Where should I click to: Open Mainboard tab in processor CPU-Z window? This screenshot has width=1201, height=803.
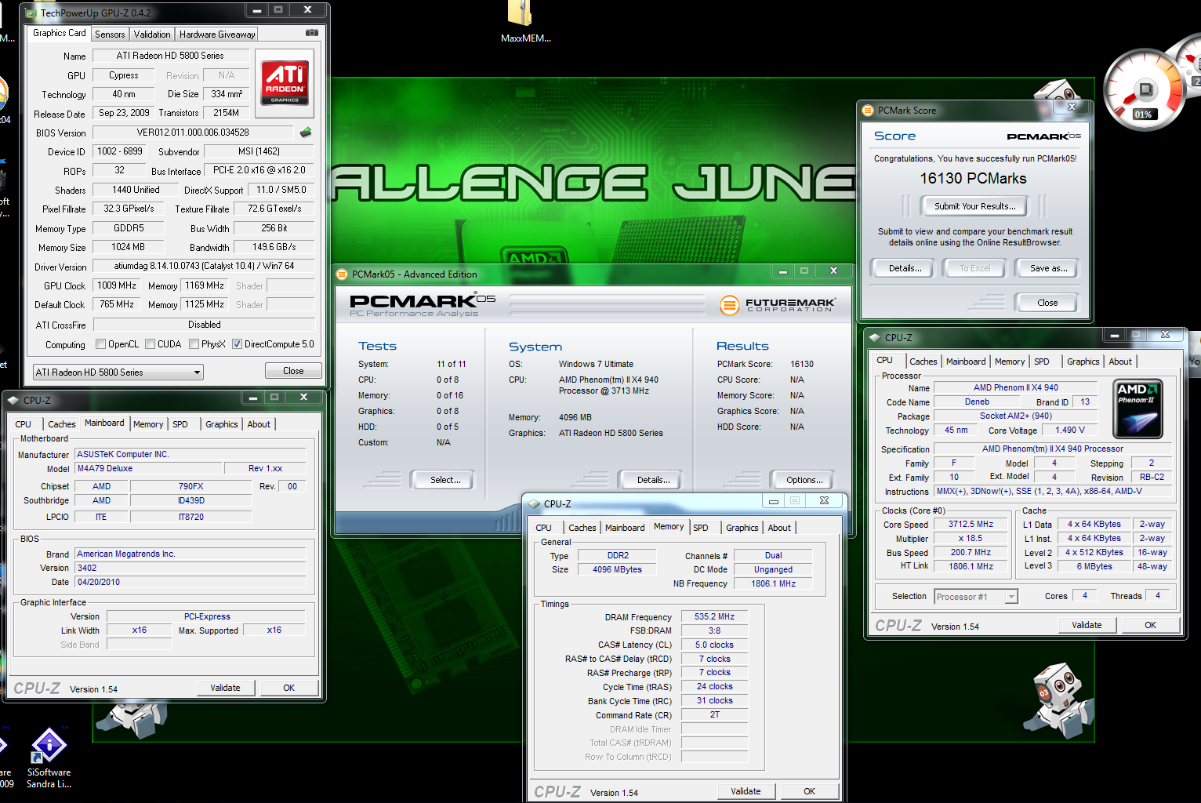point(966,362)
